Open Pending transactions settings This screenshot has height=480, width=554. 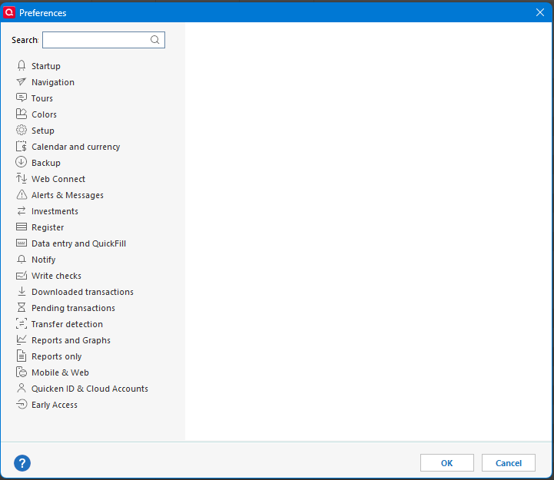[73, 308]
